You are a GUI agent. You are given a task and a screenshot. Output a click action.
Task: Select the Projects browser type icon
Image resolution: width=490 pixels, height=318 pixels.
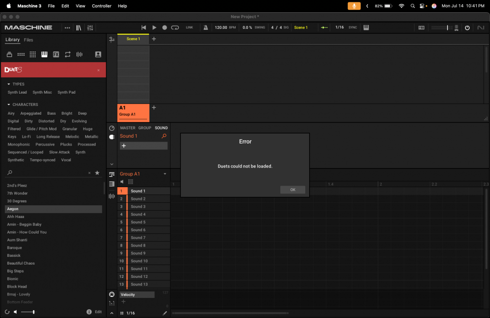click(x=9, y=54)
